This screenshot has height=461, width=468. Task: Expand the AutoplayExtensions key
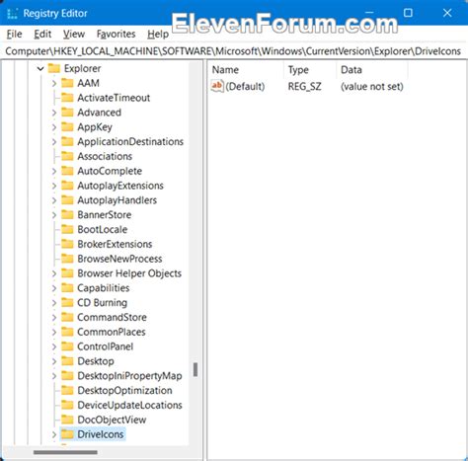pyautogui.click(x=54, y=186)
